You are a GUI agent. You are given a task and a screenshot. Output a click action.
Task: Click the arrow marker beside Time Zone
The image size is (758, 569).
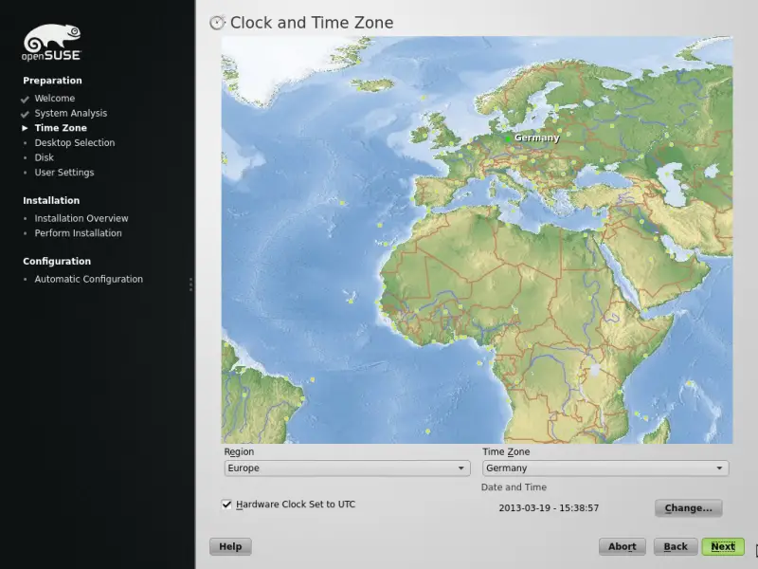click(x=25, y=128)
